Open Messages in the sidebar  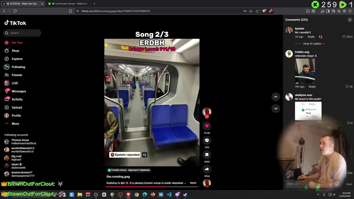[15, 91]
